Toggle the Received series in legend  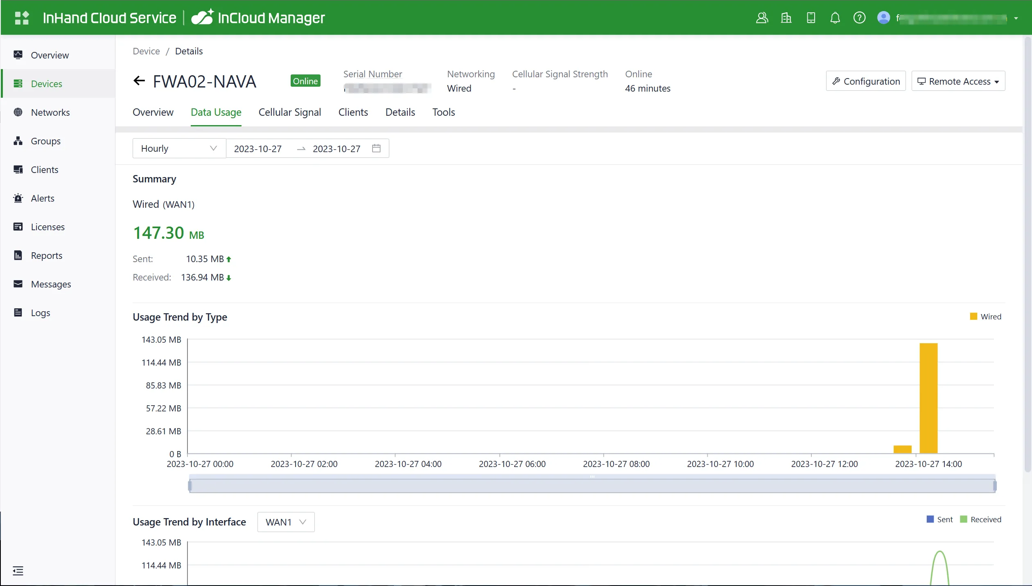coord(980,519)
